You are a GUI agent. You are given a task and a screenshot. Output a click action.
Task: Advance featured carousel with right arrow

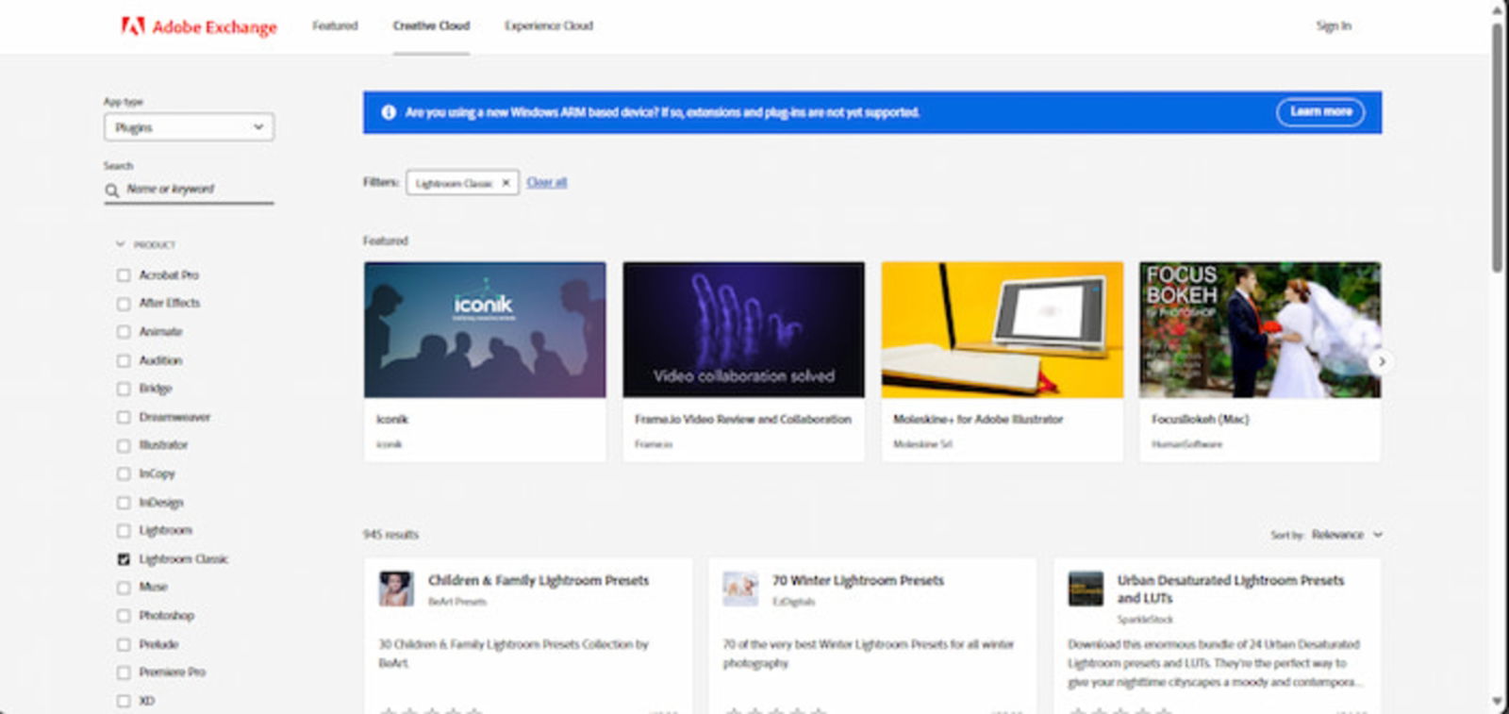(x=1381, y=361)
